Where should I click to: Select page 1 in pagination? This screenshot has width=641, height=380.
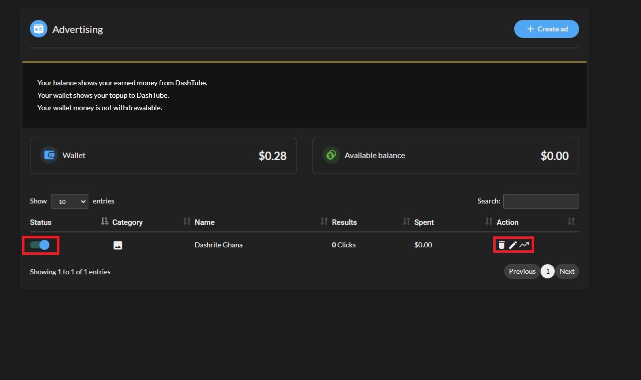[x=548, y=271]
